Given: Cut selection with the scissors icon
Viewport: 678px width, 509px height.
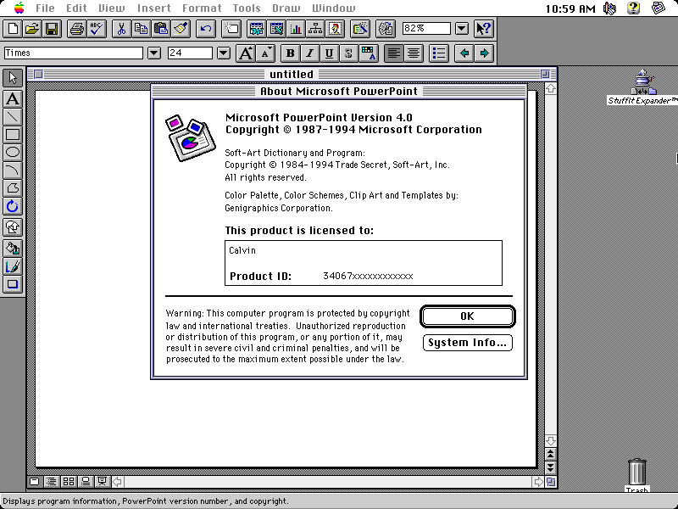Looking at the screenshot, I should click(x=121, y=29).
